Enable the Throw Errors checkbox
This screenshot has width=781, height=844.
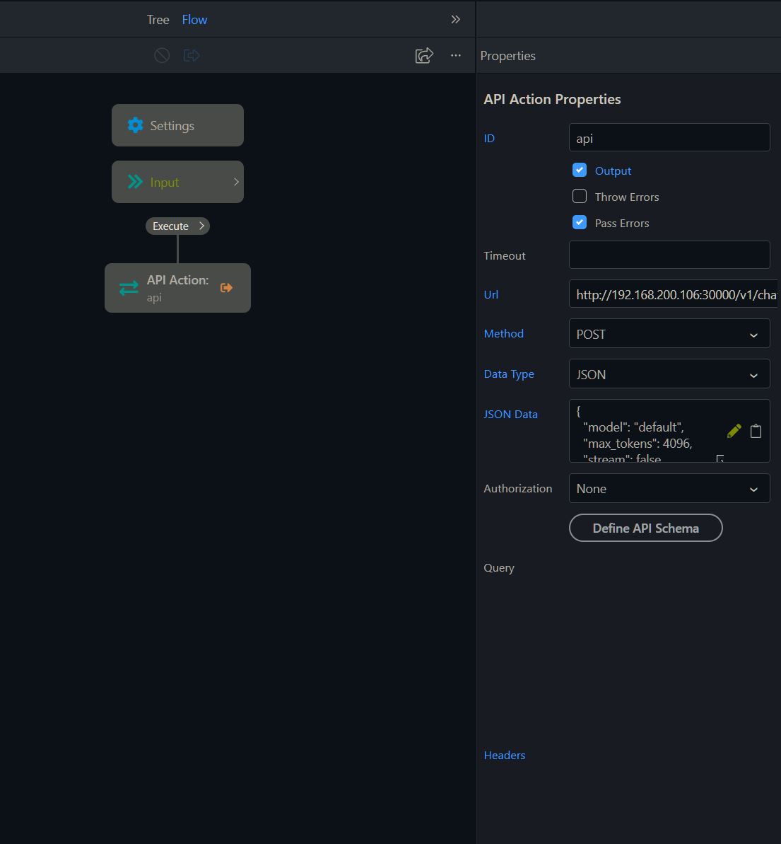pyautogui.click(x=580, y=197)
